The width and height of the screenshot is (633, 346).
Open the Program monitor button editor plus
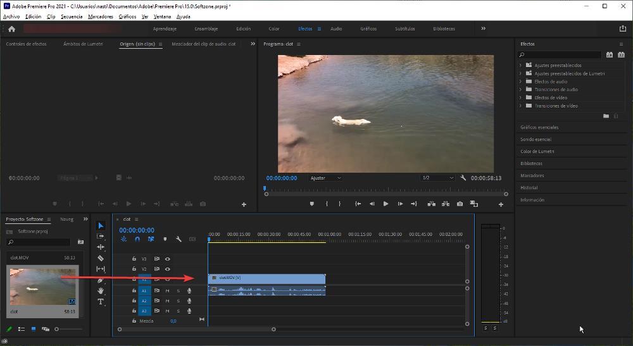pos(501,204)
